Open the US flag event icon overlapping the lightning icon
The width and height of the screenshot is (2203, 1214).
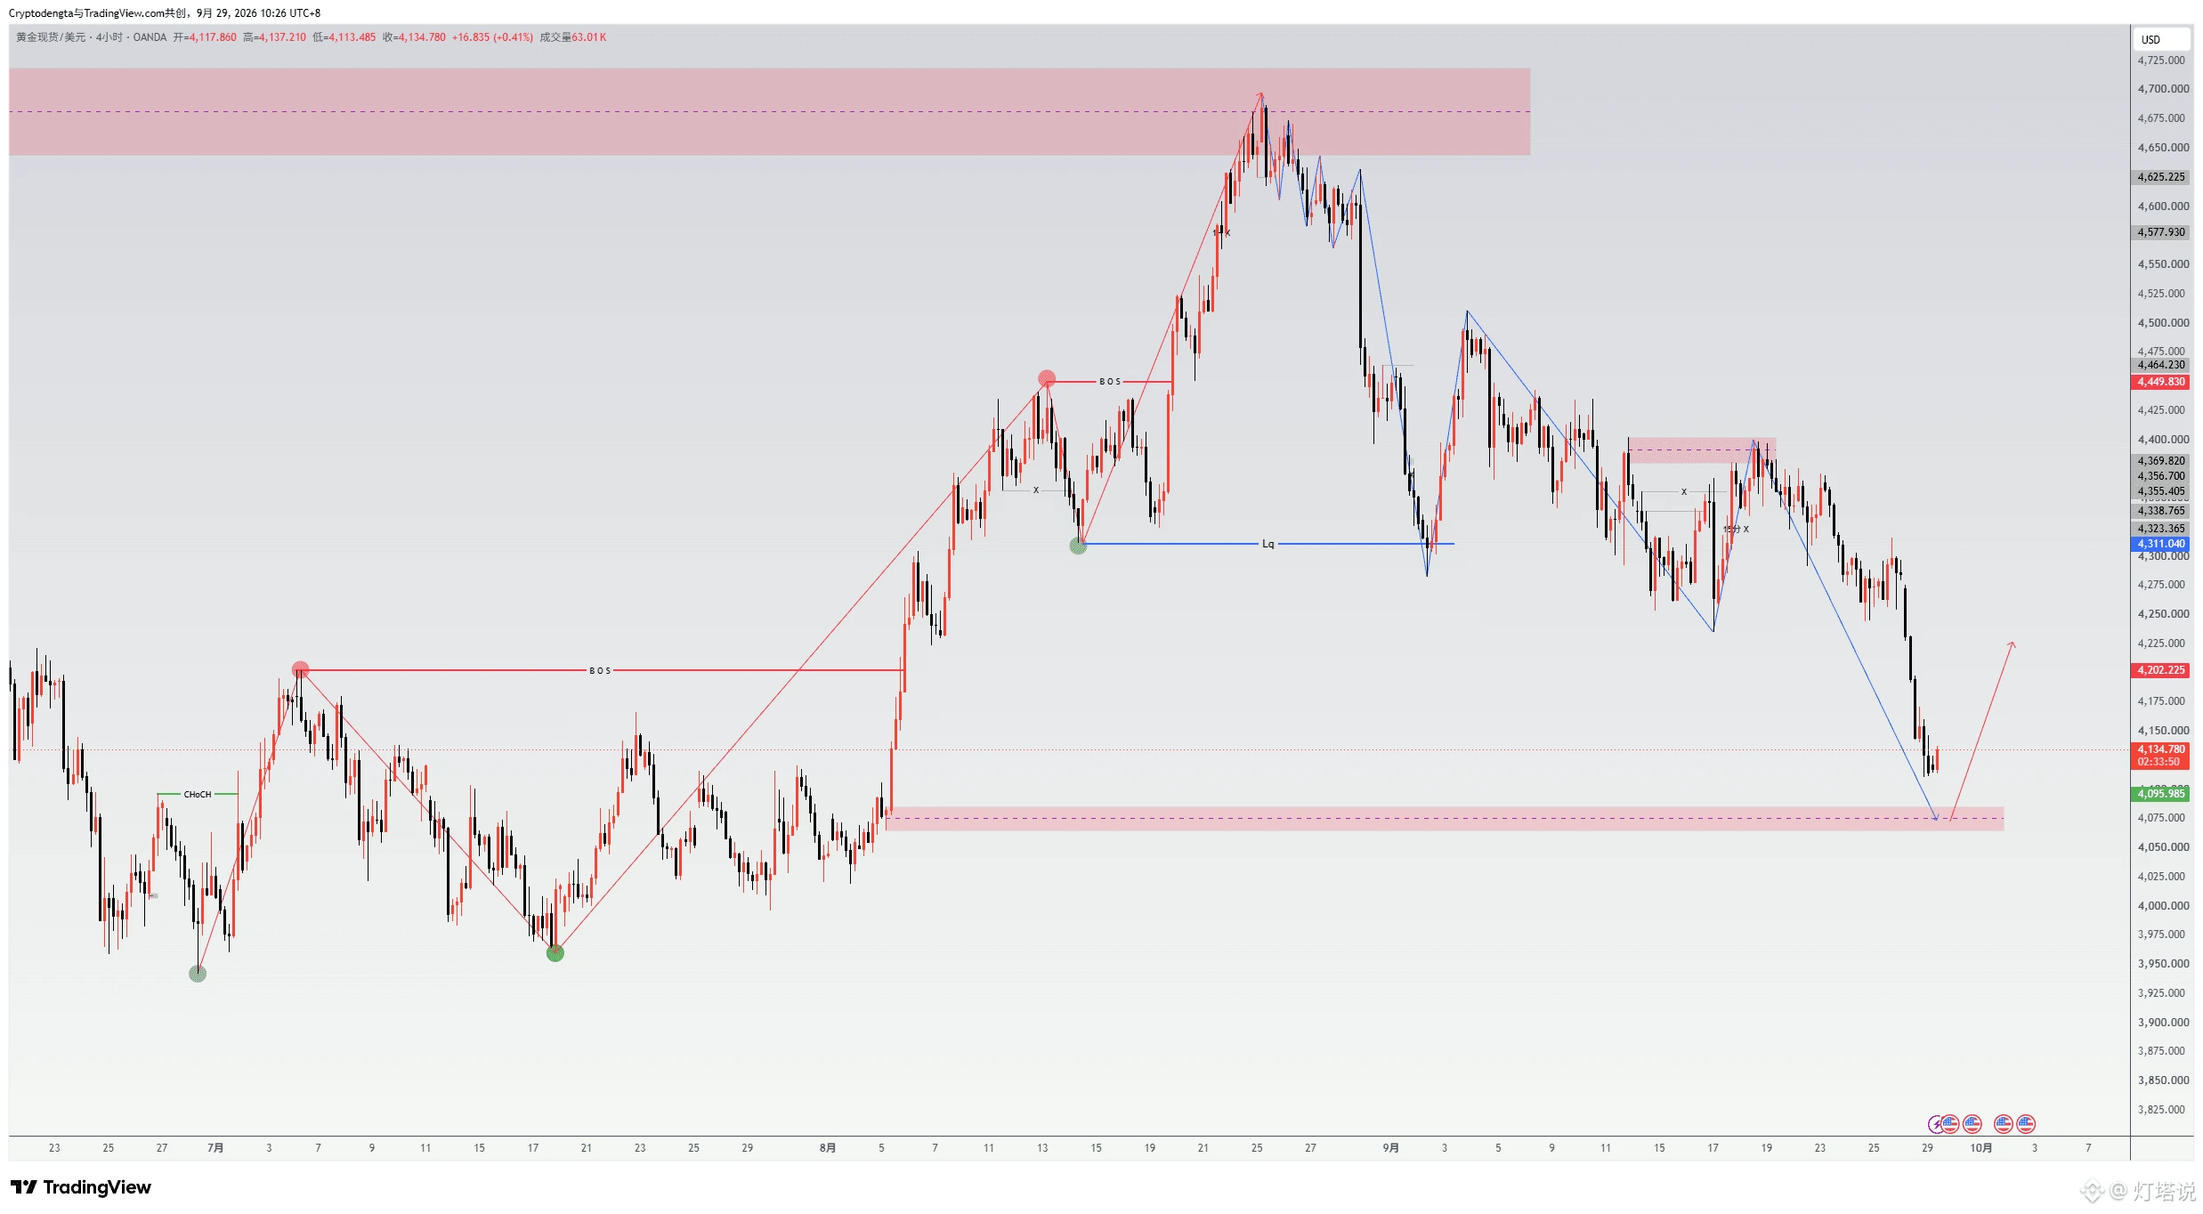pyautogui.click(x=1949, y=1123)
